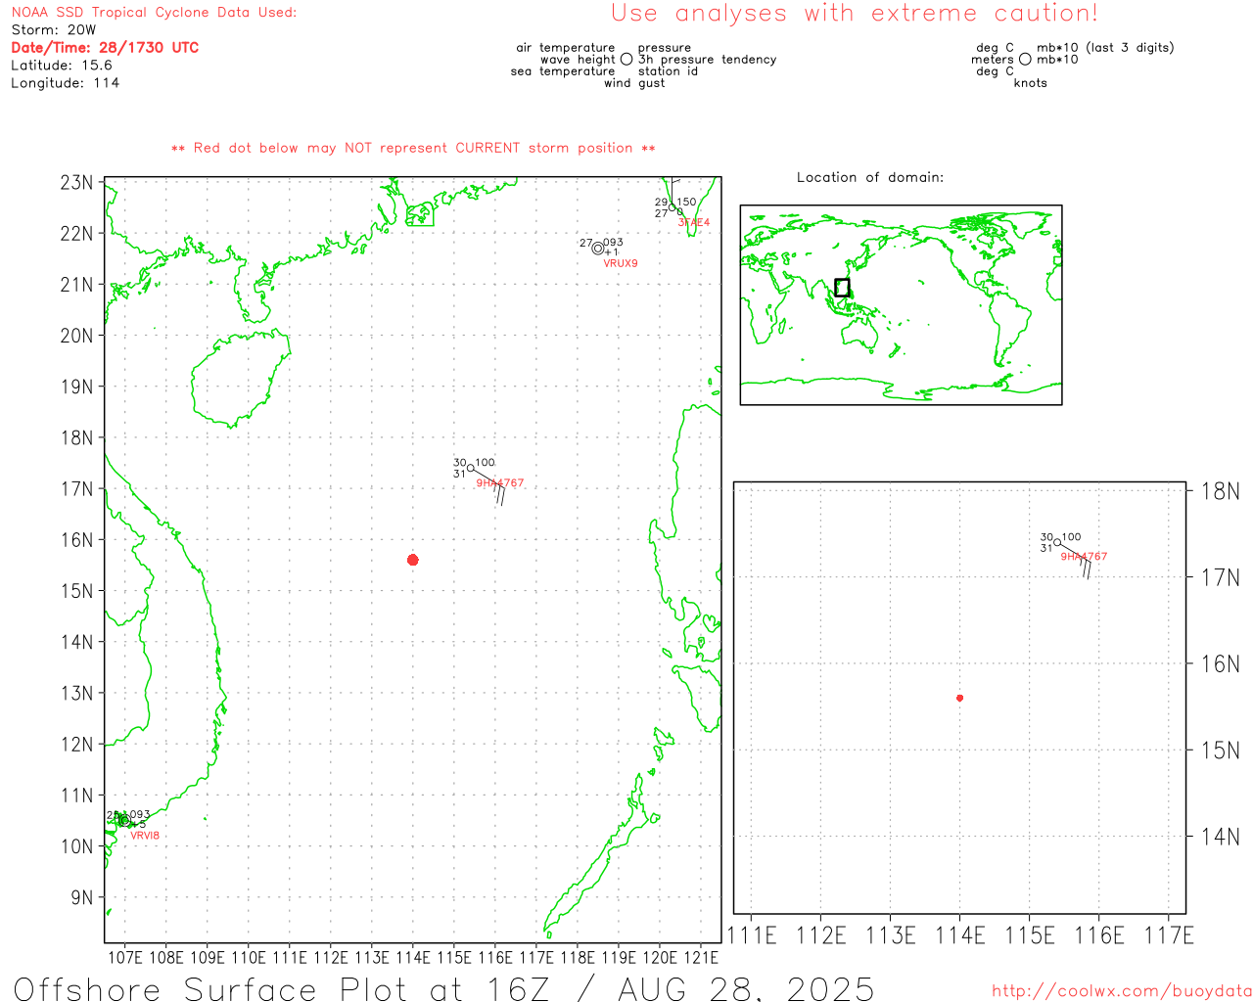Click 'Location of domain:' label

(870, 177)
